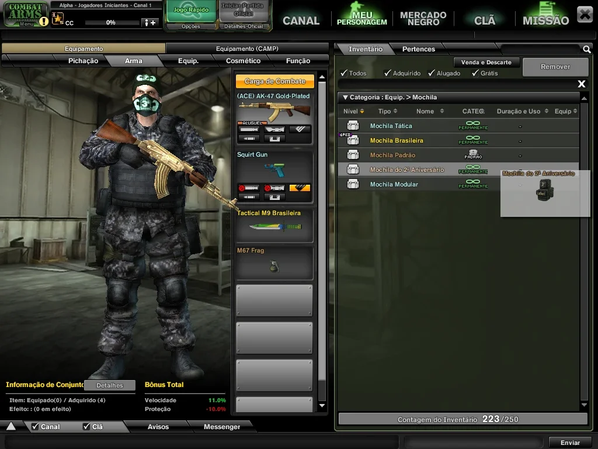Click the Enviar chat button

click(570, 443)
